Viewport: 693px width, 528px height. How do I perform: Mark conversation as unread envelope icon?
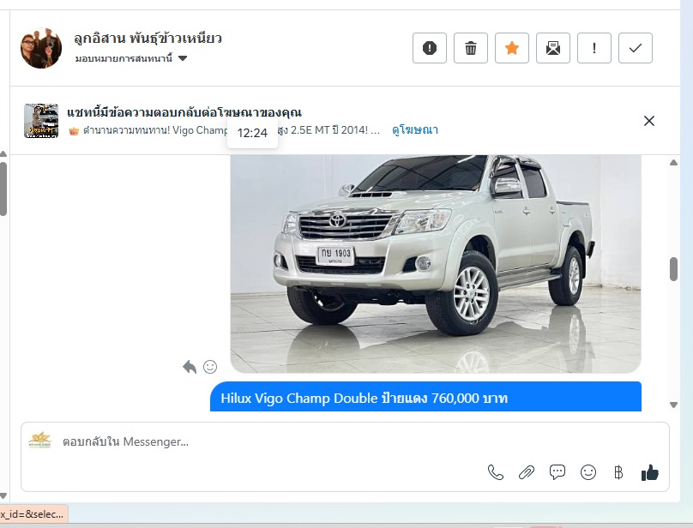553,48
